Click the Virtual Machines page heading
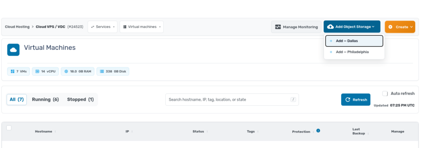This screenshot has height=148, width=423. point(50,48)
